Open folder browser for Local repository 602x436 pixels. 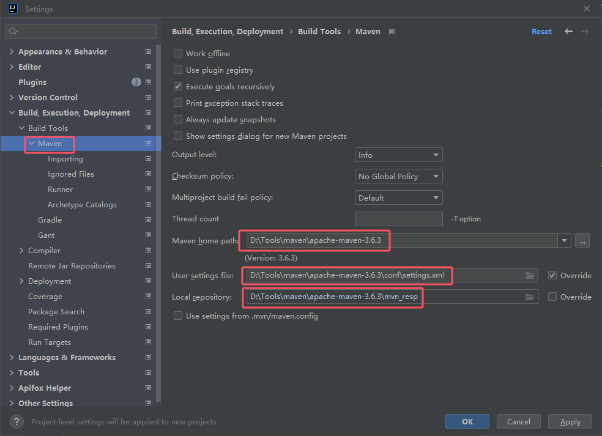coord(530,297)
